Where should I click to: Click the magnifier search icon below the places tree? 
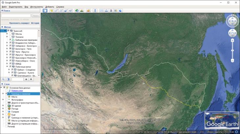(x=3, y=79)
